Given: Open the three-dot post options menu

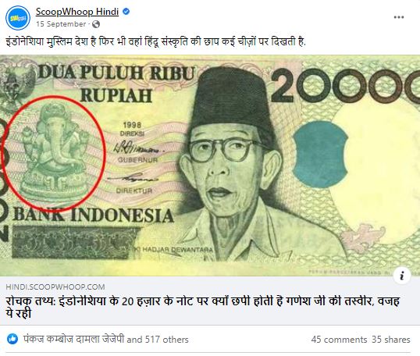Looking at the screenshot, I should click(399, 17).
